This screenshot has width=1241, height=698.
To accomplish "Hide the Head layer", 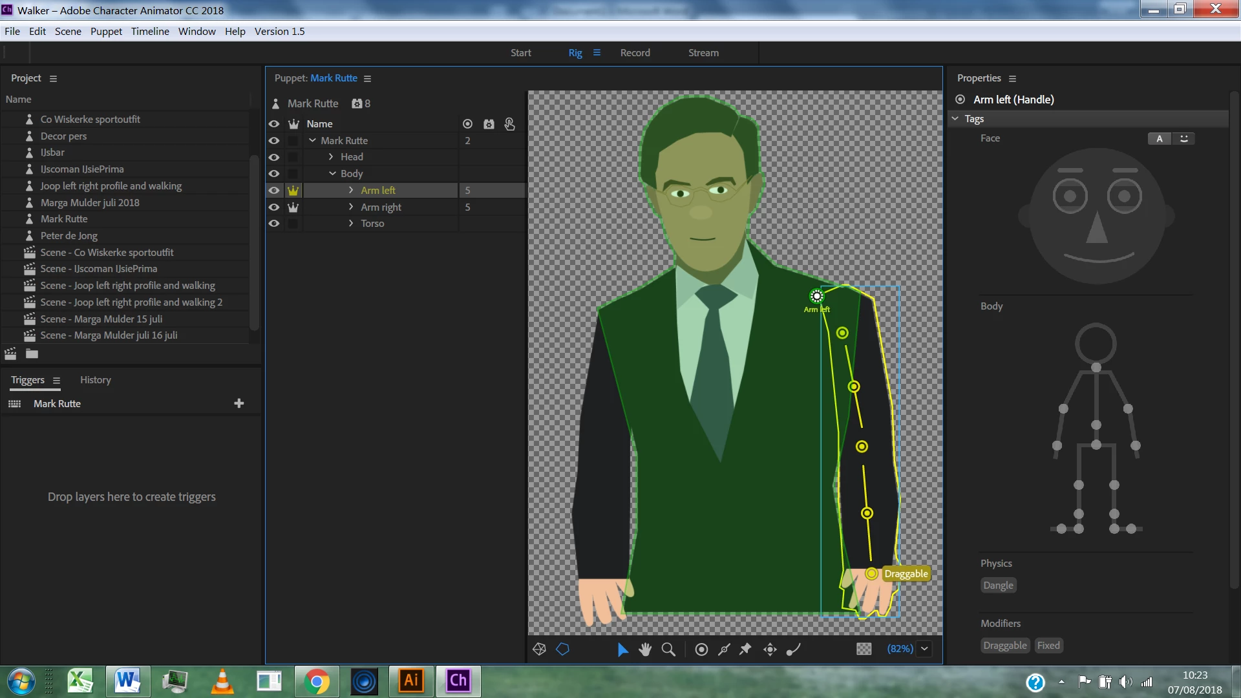I will 274,157.
